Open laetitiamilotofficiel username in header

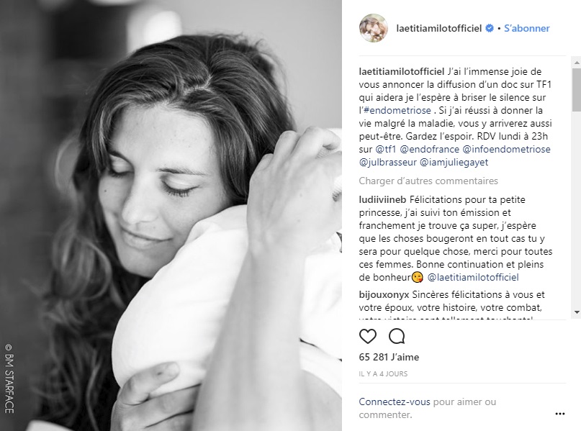(x=438, y=28)
